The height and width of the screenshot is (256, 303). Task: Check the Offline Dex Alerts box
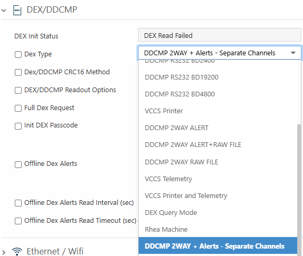[x=18, y=164]
